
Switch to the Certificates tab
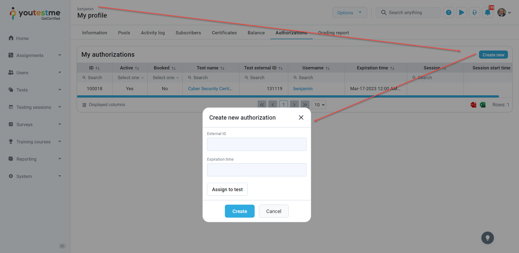click(x=224, y=33)
